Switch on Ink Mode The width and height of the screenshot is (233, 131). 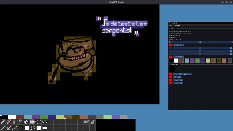(x=177, y=77)
